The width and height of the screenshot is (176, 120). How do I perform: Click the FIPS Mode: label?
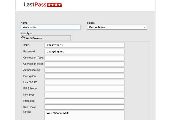tap(30, 88)
